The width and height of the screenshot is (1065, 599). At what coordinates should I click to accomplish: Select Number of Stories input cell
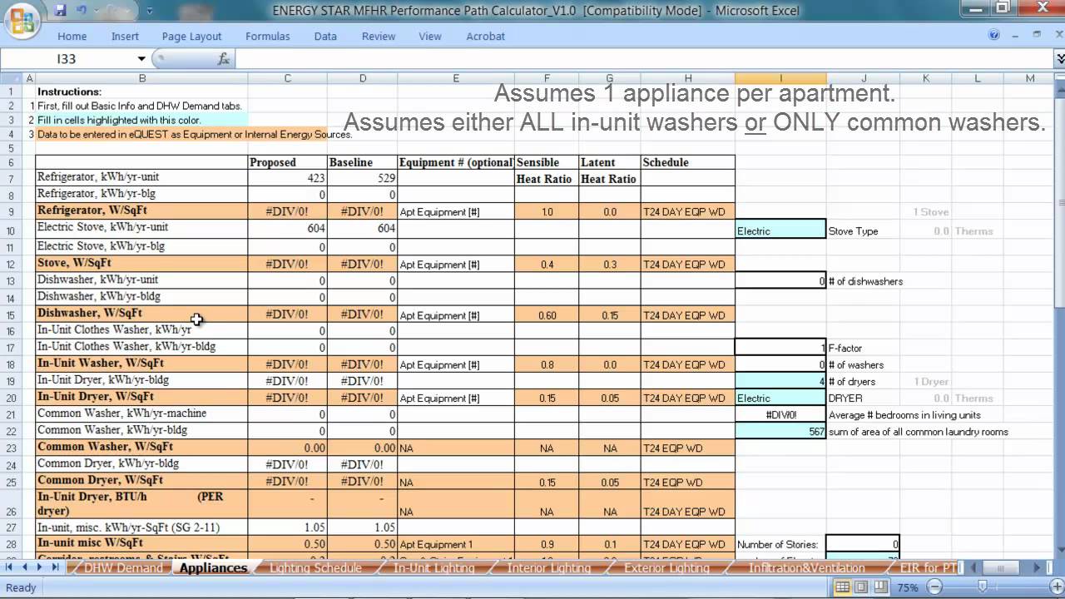click(863, 544)
